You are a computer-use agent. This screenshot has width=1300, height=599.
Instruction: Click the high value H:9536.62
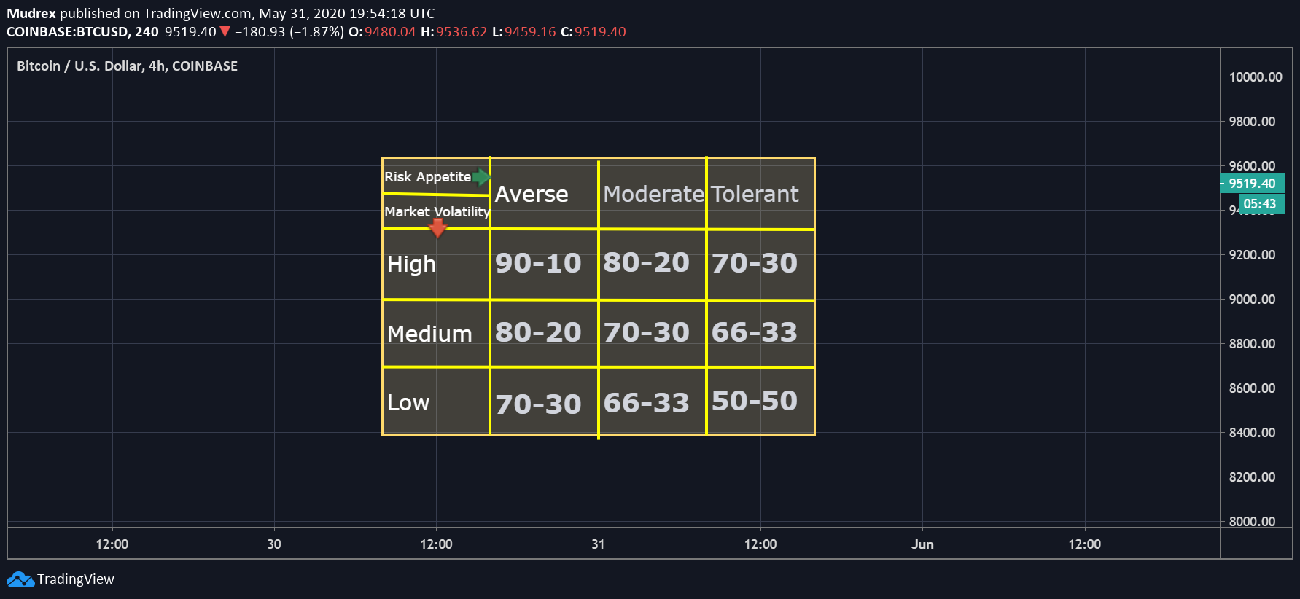click(454, 32)
